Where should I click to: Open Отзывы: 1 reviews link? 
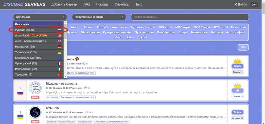[237, 72]
